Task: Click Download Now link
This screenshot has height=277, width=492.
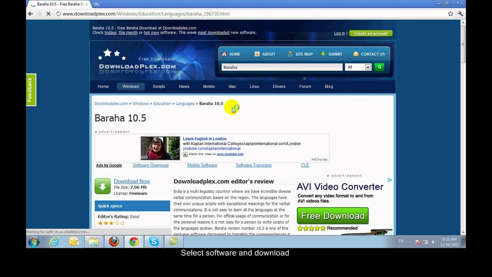Action: (x=132, y=181)
